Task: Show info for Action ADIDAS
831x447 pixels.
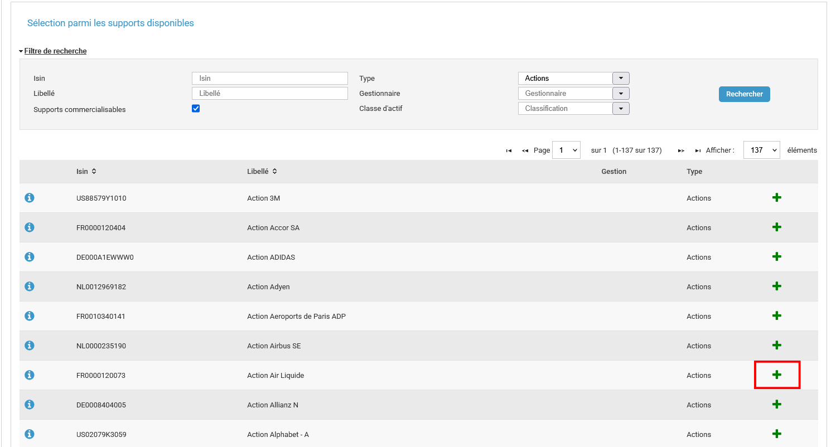Action: (30, 257)
